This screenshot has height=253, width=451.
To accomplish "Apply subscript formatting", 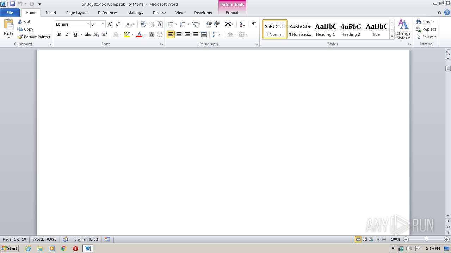I will (96, 34).
